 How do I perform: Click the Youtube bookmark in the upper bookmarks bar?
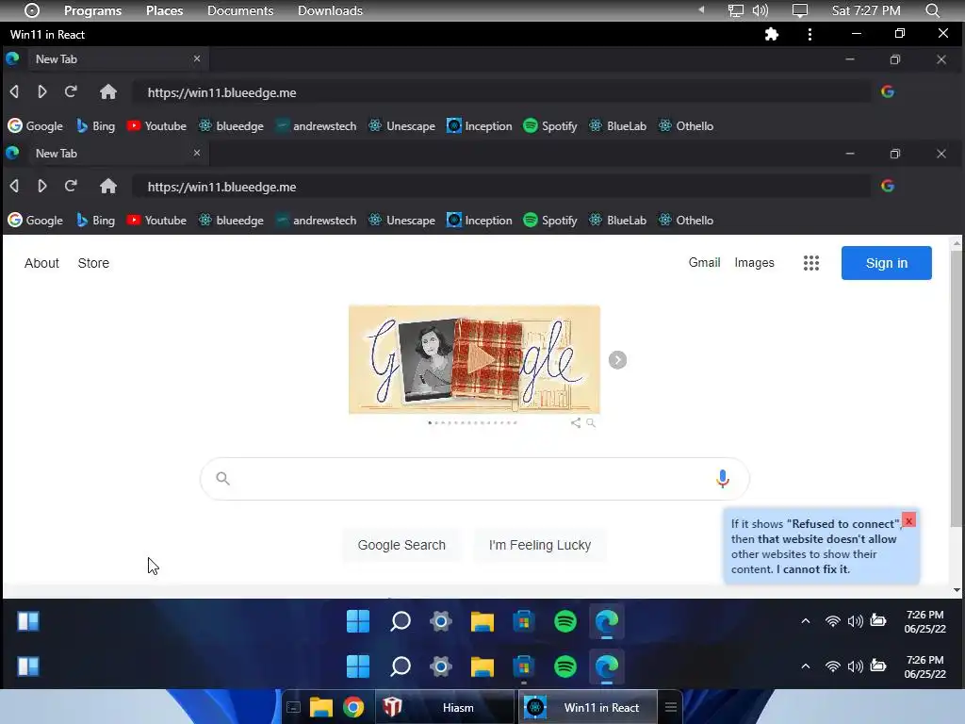(156, 125)
